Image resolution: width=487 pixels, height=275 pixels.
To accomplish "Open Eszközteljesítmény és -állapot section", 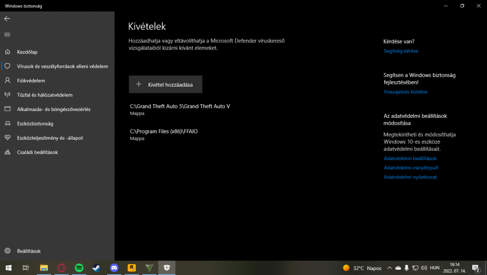I will [57, 137].
